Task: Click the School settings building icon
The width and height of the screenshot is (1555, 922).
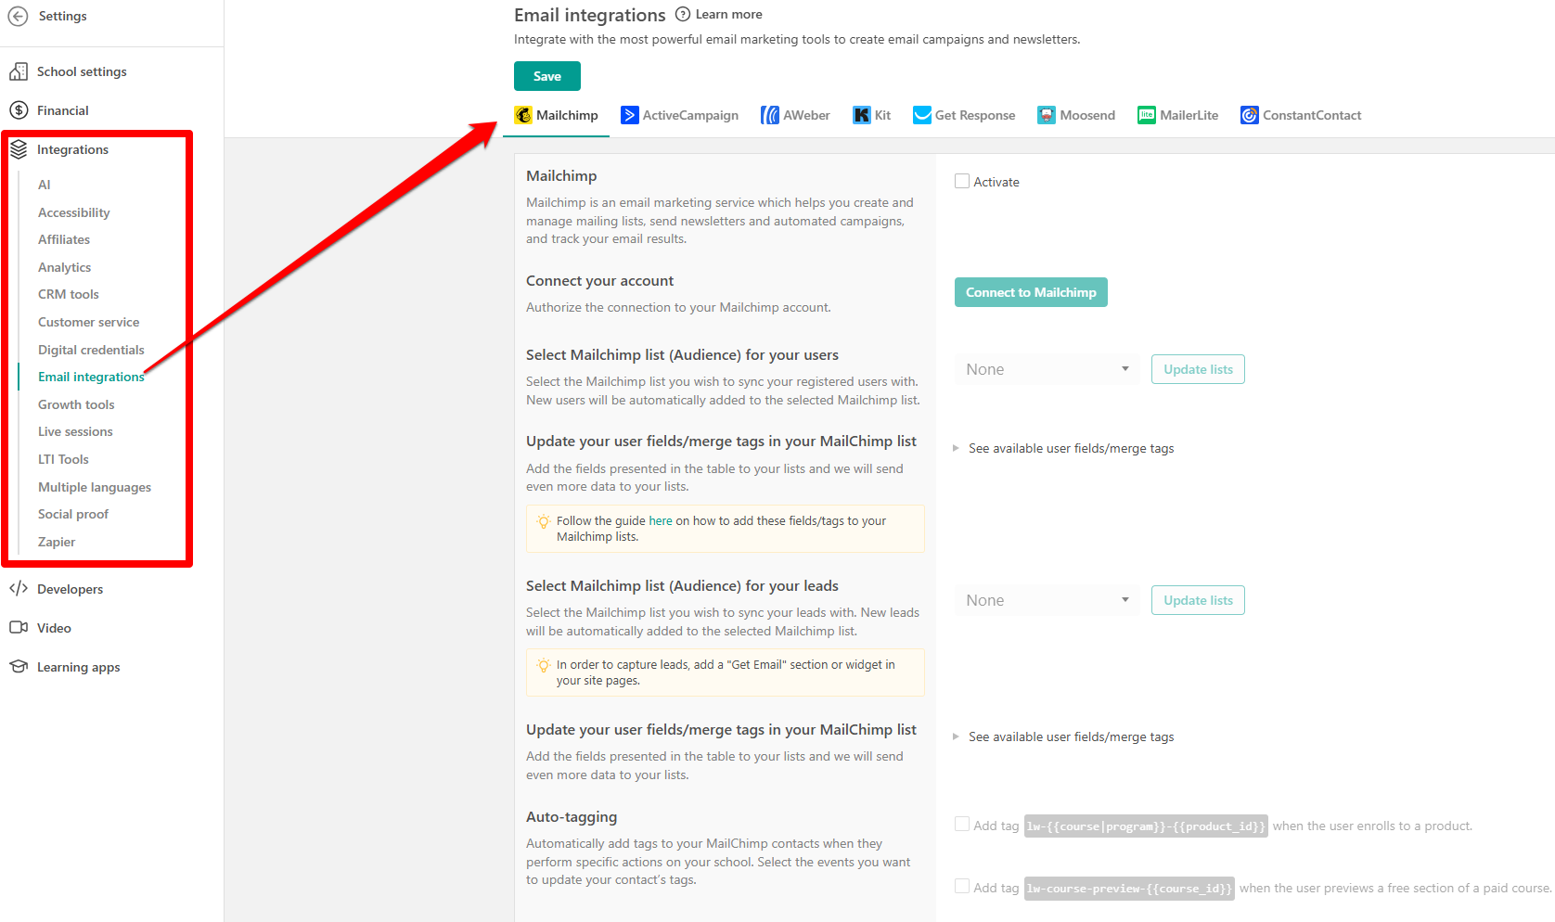Action: pyautogui.click(x=19, y=71)
